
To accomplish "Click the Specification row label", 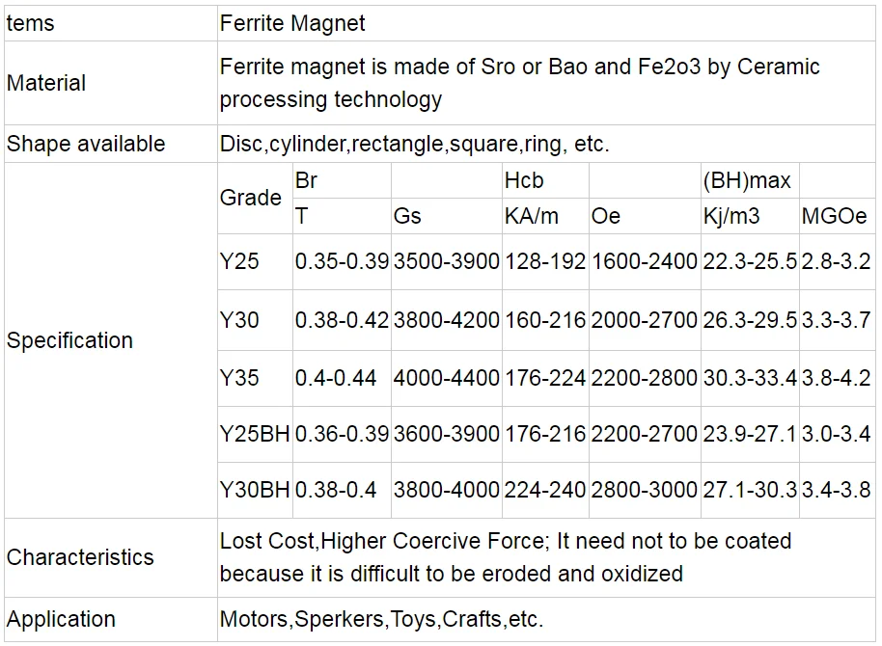I will point(69,340).
